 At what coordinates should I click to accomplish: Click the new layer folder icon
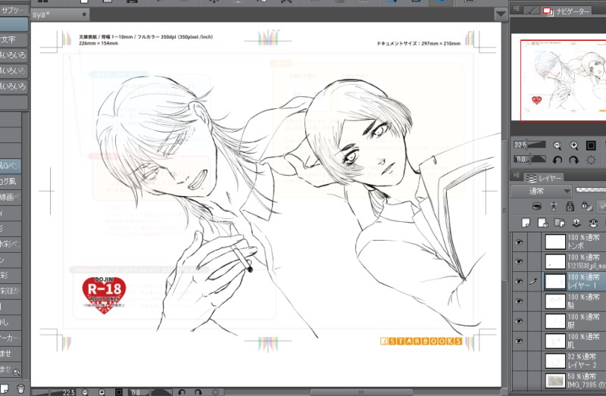coord(560,223)
